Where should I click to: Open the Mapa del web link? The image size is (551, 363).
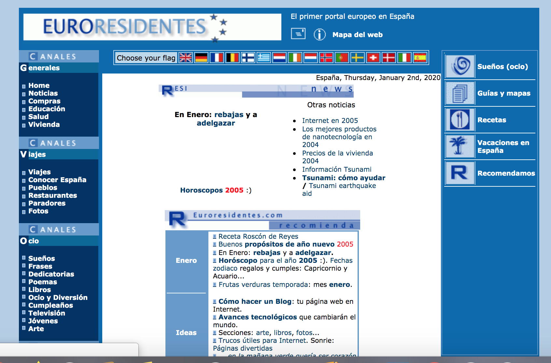(357, 35)
